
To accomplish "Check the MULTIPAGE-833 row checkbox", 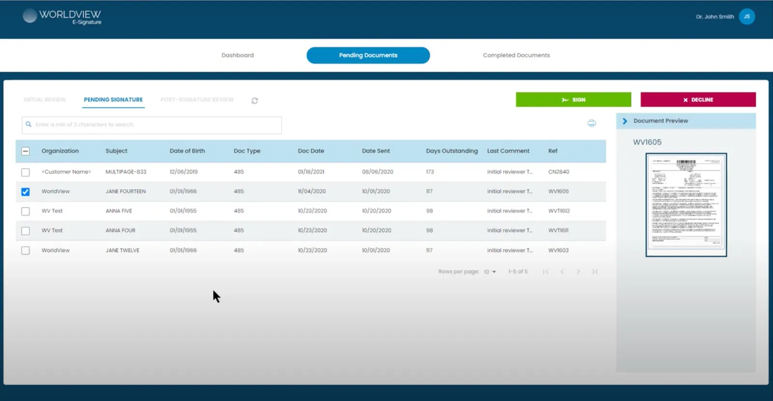I will (x=26, y=172).
